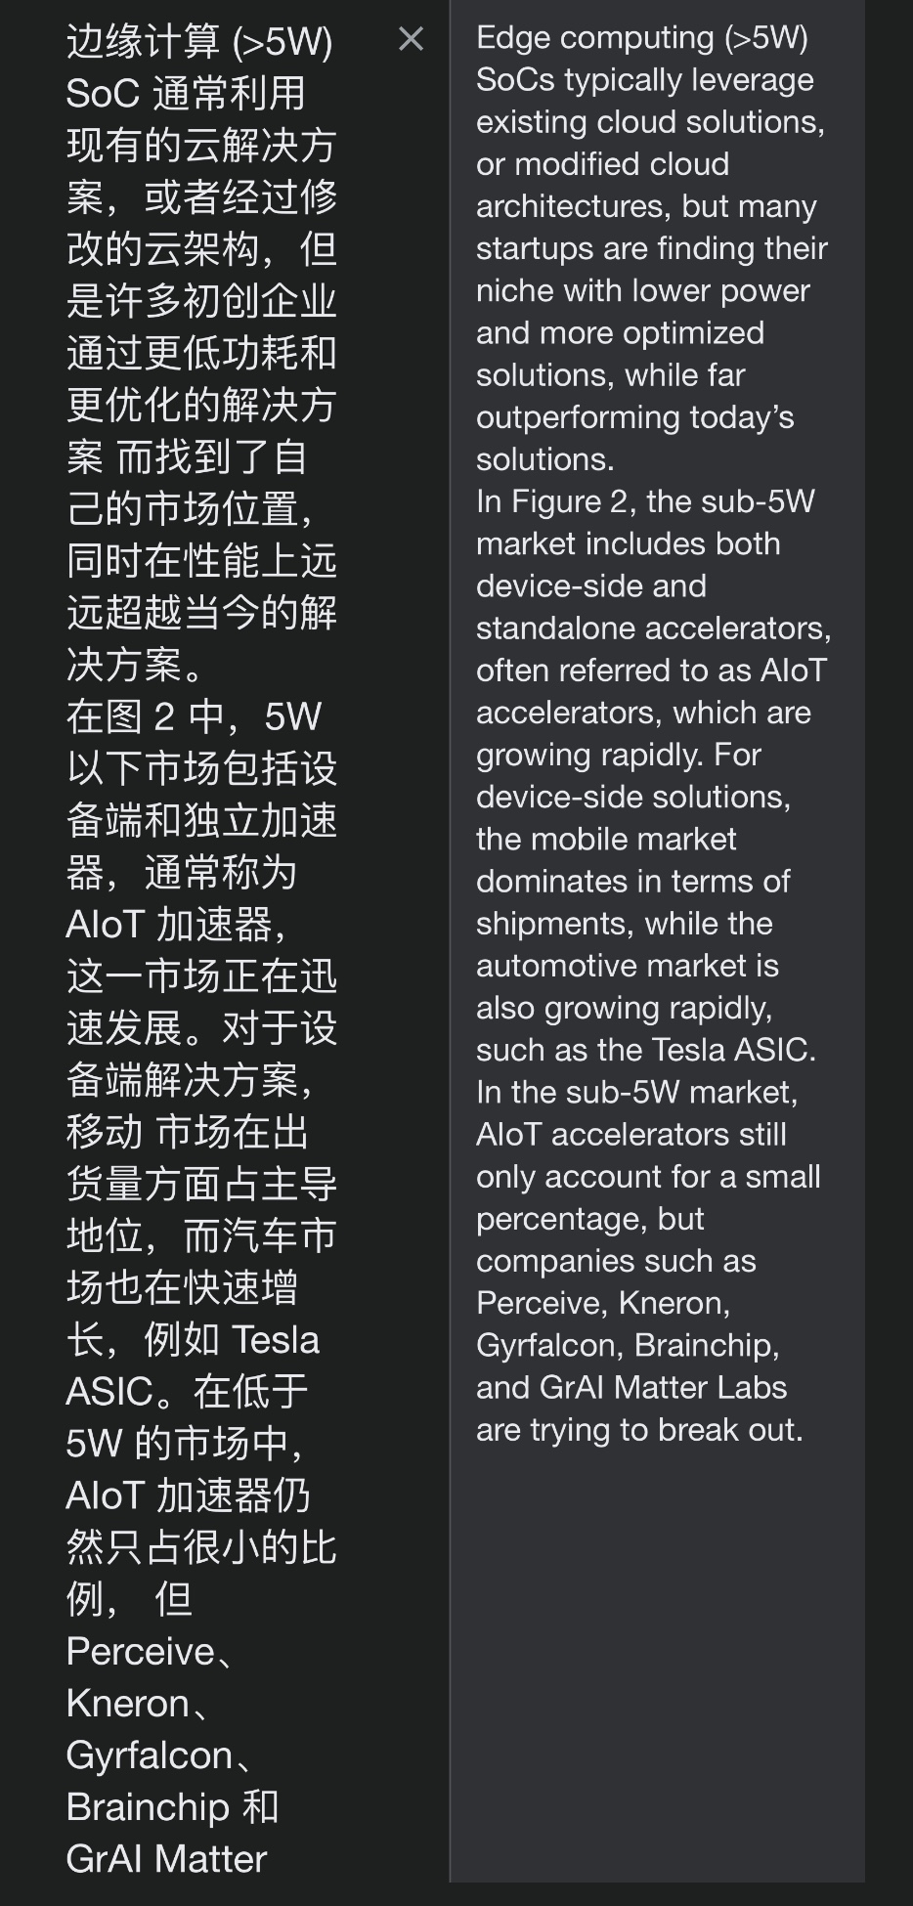Viewport: 913px width, 1906px height.
Task: Click 'In Figure 2' in the English translation
Action: [x=550, y=501]
